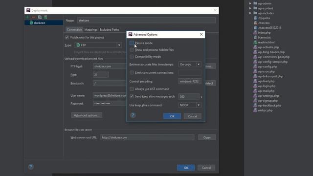Expand the wp-includes folder arrow
This screenshot has width=313, height=176.
250,13
